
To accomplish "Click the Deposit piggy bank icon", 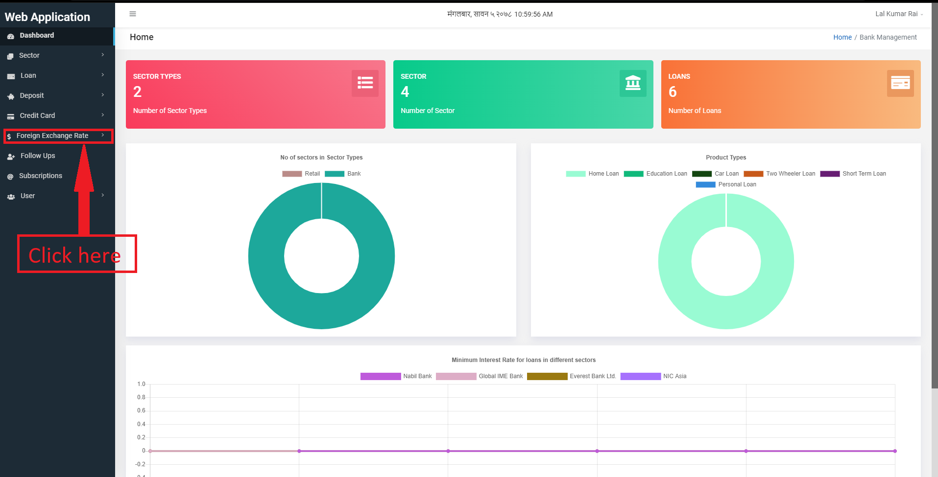I will click(11, 96).
